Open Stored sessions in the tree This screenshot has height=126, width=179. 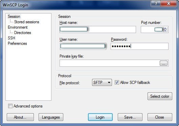point(27,22)
